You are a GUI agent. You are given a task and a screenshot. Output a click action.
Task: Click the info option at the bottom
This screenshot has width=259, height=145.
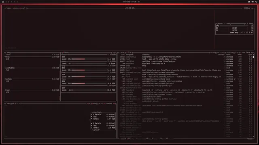pos(132,139)
